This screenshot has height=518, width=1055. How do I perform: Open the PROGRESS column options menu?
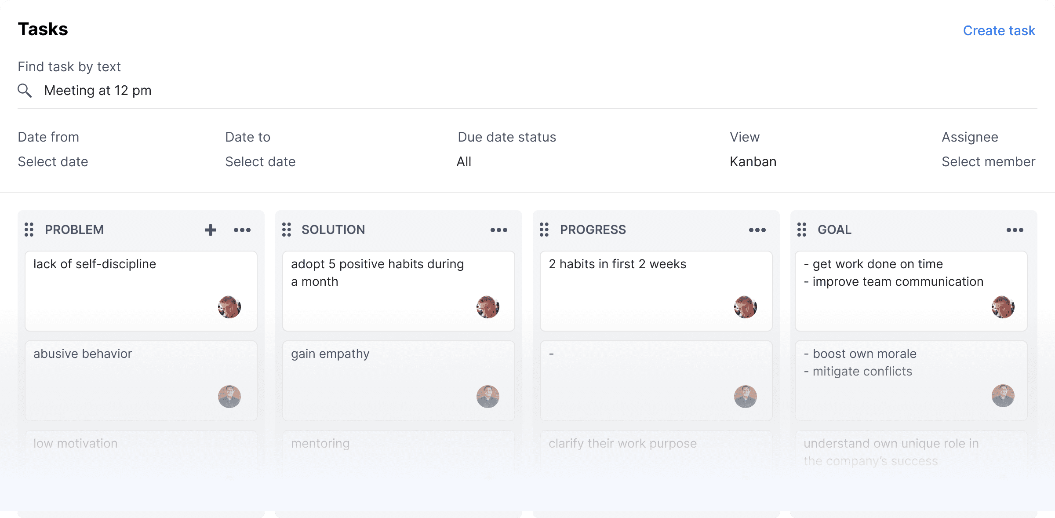[757, 230]
